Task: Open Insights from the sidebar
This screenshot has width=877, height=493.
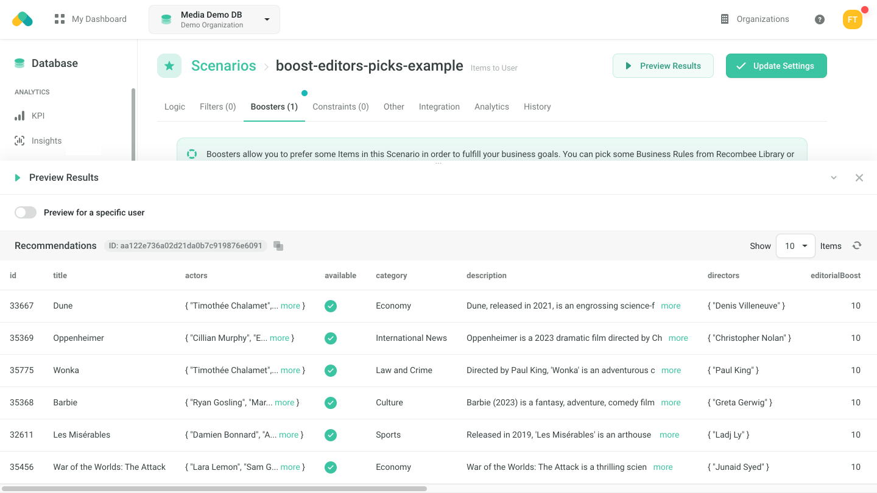Action: point(46,141)
